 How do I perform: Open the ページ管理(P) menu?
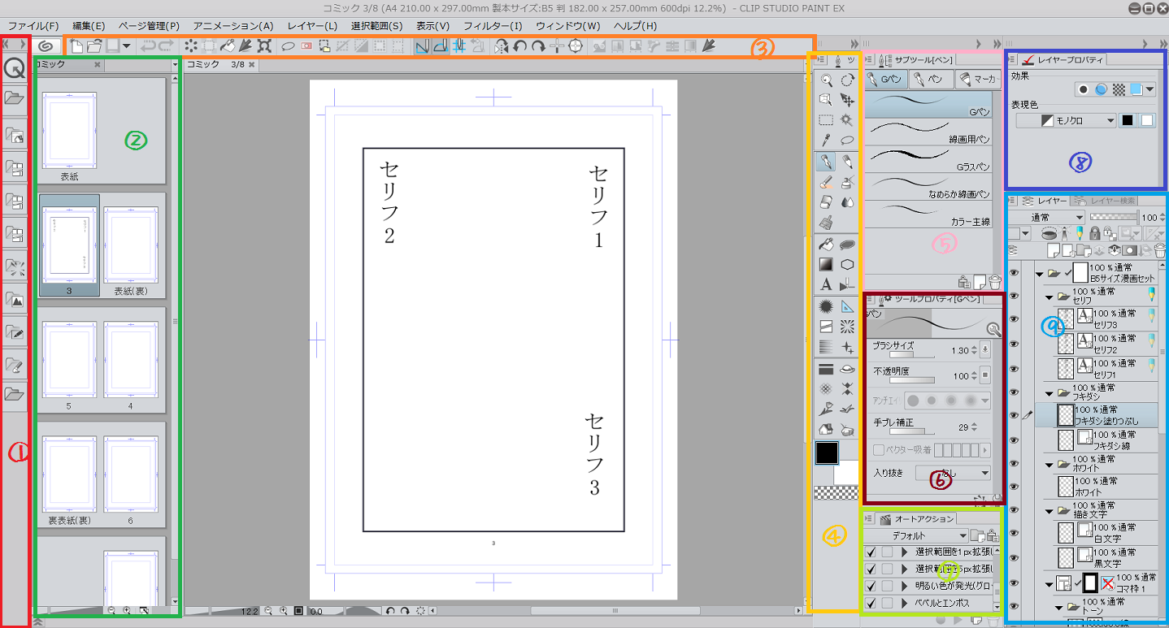point(149,26)
